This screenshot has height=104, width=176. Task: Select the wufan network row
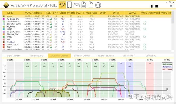pyautogui.click(x=87, y=16)
